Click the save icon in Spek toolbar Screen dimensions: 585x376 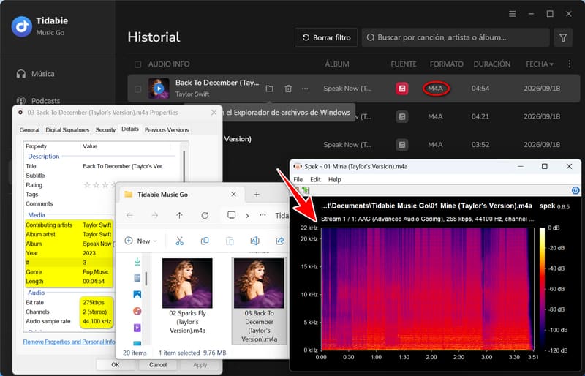click(306, 190)
